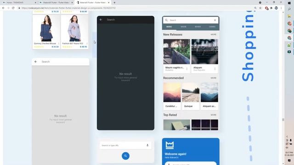The height and width of the screenshot is (165, 294).
Task: Open the Extensions puzzle-piece menu
Action: [271, 8]
